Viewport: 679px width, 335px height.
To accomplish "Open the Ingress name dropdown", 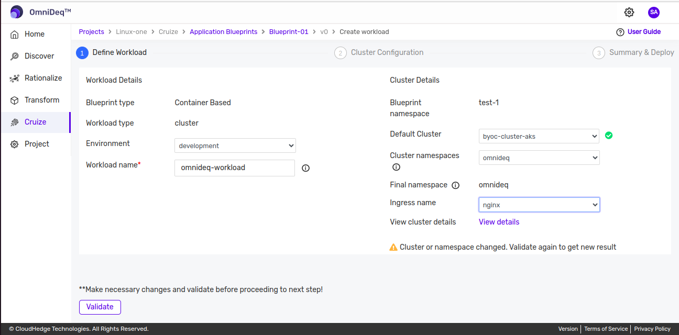I will coord(539,205).
